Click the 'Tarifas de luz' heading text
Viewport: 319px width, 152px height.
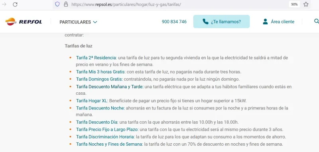(x=79, y=46)
